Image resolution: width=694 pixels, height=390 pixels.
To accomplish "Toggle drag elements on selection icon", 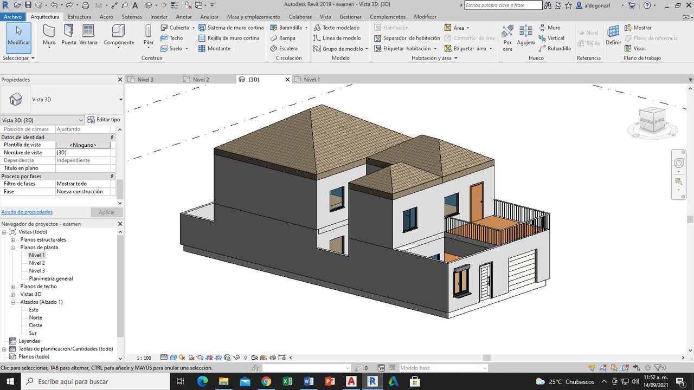I will [x=637, y=368].
